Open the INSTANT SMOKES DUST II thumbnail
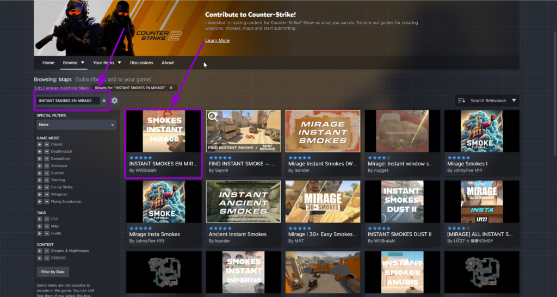 click(402, 202)
